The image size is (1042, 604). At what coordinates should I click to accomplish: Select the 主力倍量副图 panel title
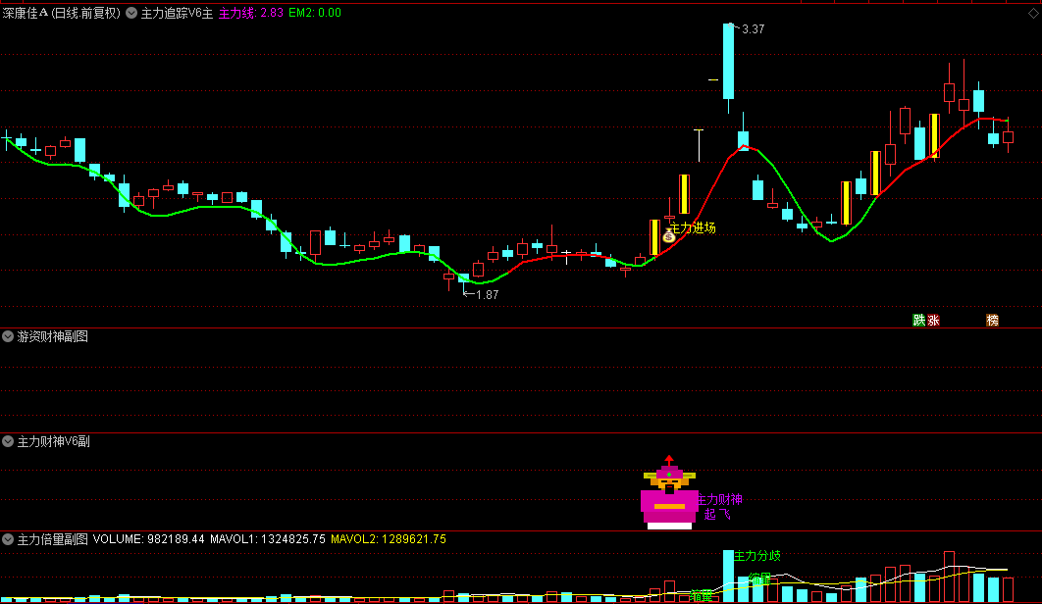coord(53,539)
